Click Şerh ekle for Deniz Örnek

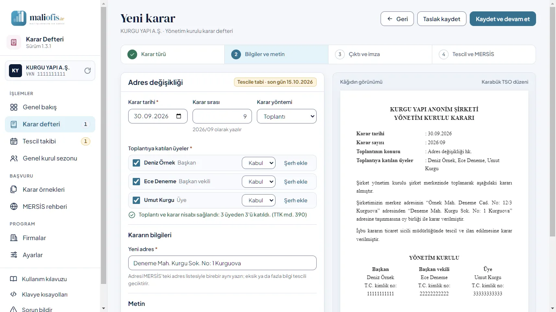click(296, 163)
